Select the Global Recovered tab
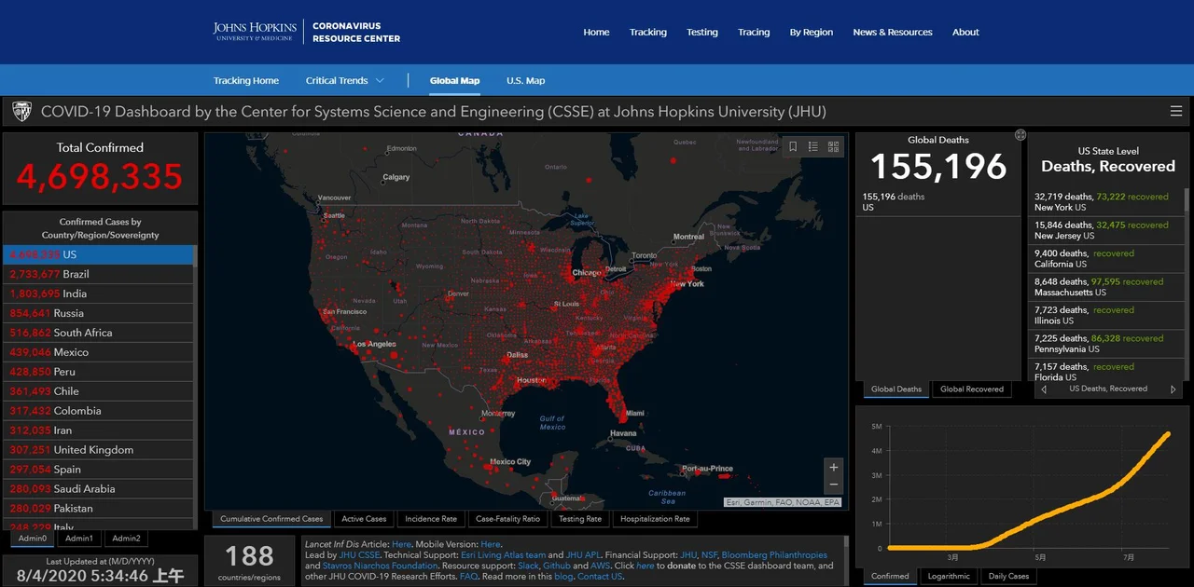Image resolution: width=1194 pixels, height=587 pixels. [x=972, y=389]
